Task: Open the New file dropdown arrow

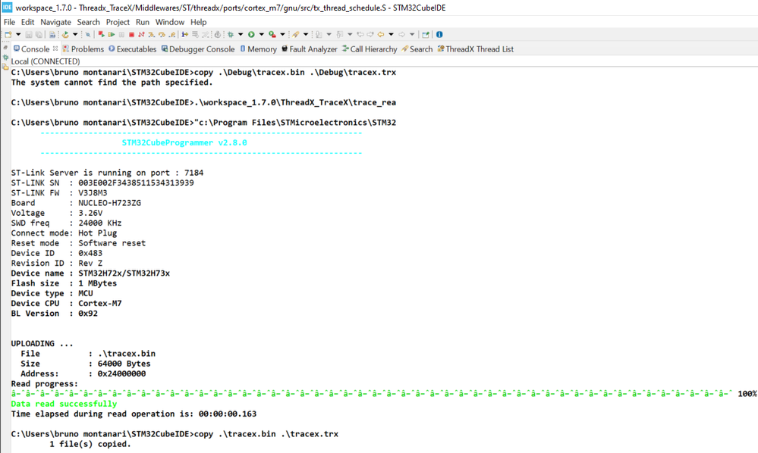Action: 18,35
